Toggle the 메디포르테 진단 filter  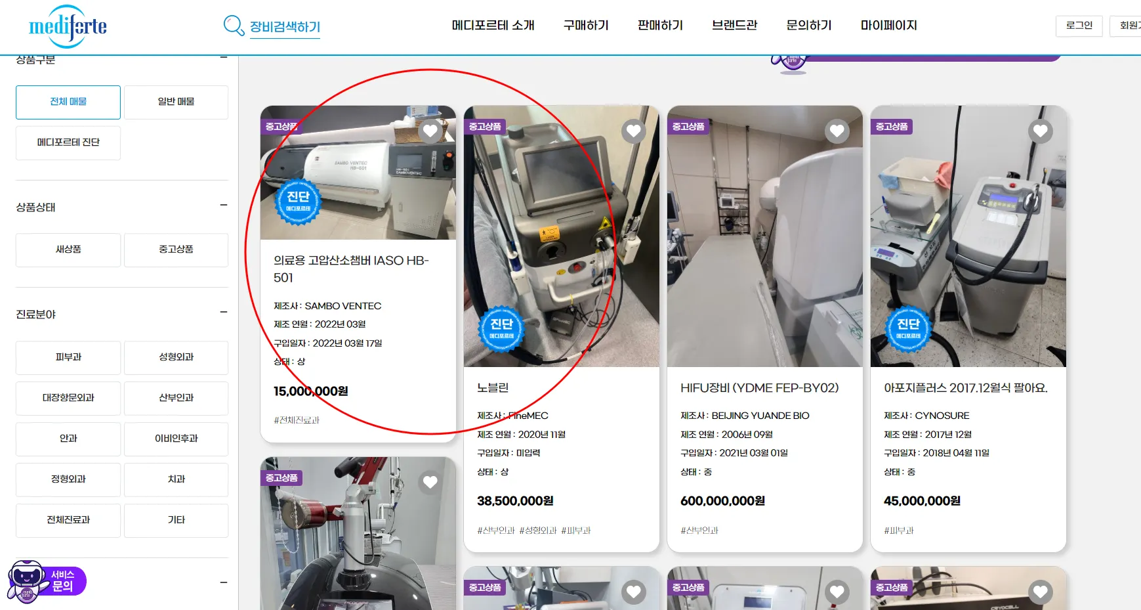(x=68, y=143)
